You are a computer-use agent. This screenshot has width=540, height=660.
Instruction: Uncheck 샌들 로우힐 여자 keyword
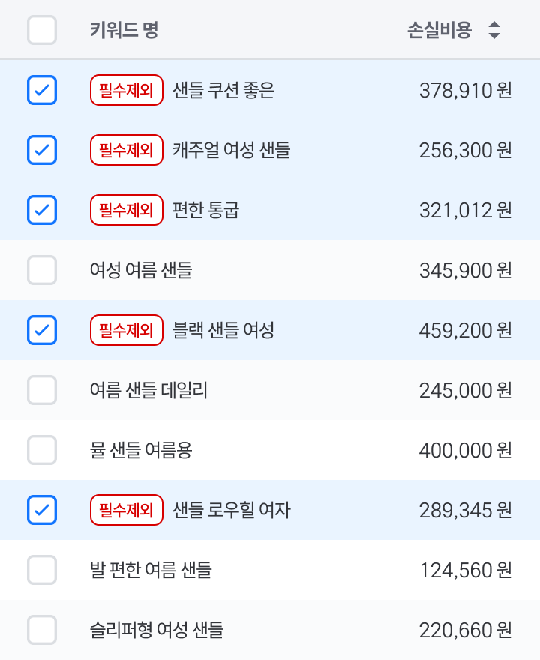[42, 510]
